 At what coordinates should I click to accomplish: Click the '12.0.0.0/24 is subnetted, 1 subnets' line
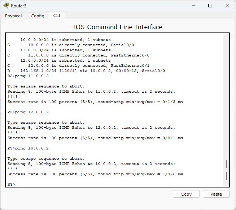pos(65,61)
